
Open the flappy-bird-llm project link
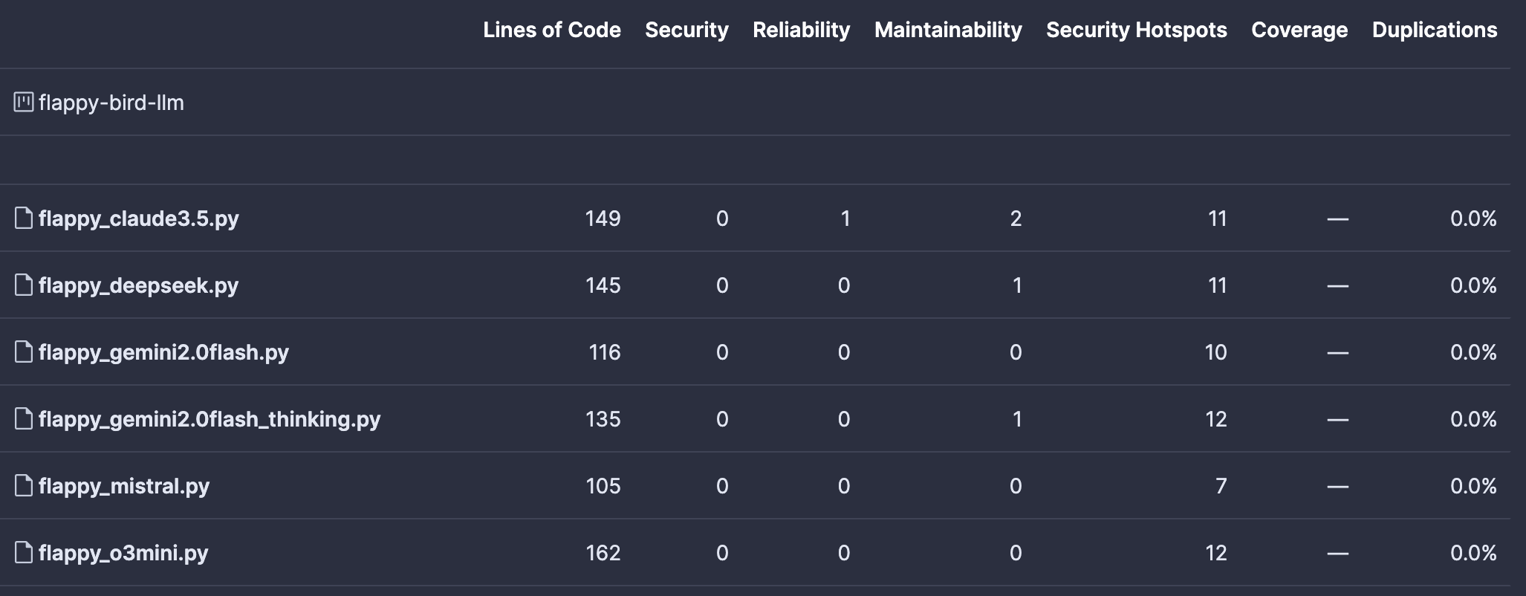[x=111, y=103]
